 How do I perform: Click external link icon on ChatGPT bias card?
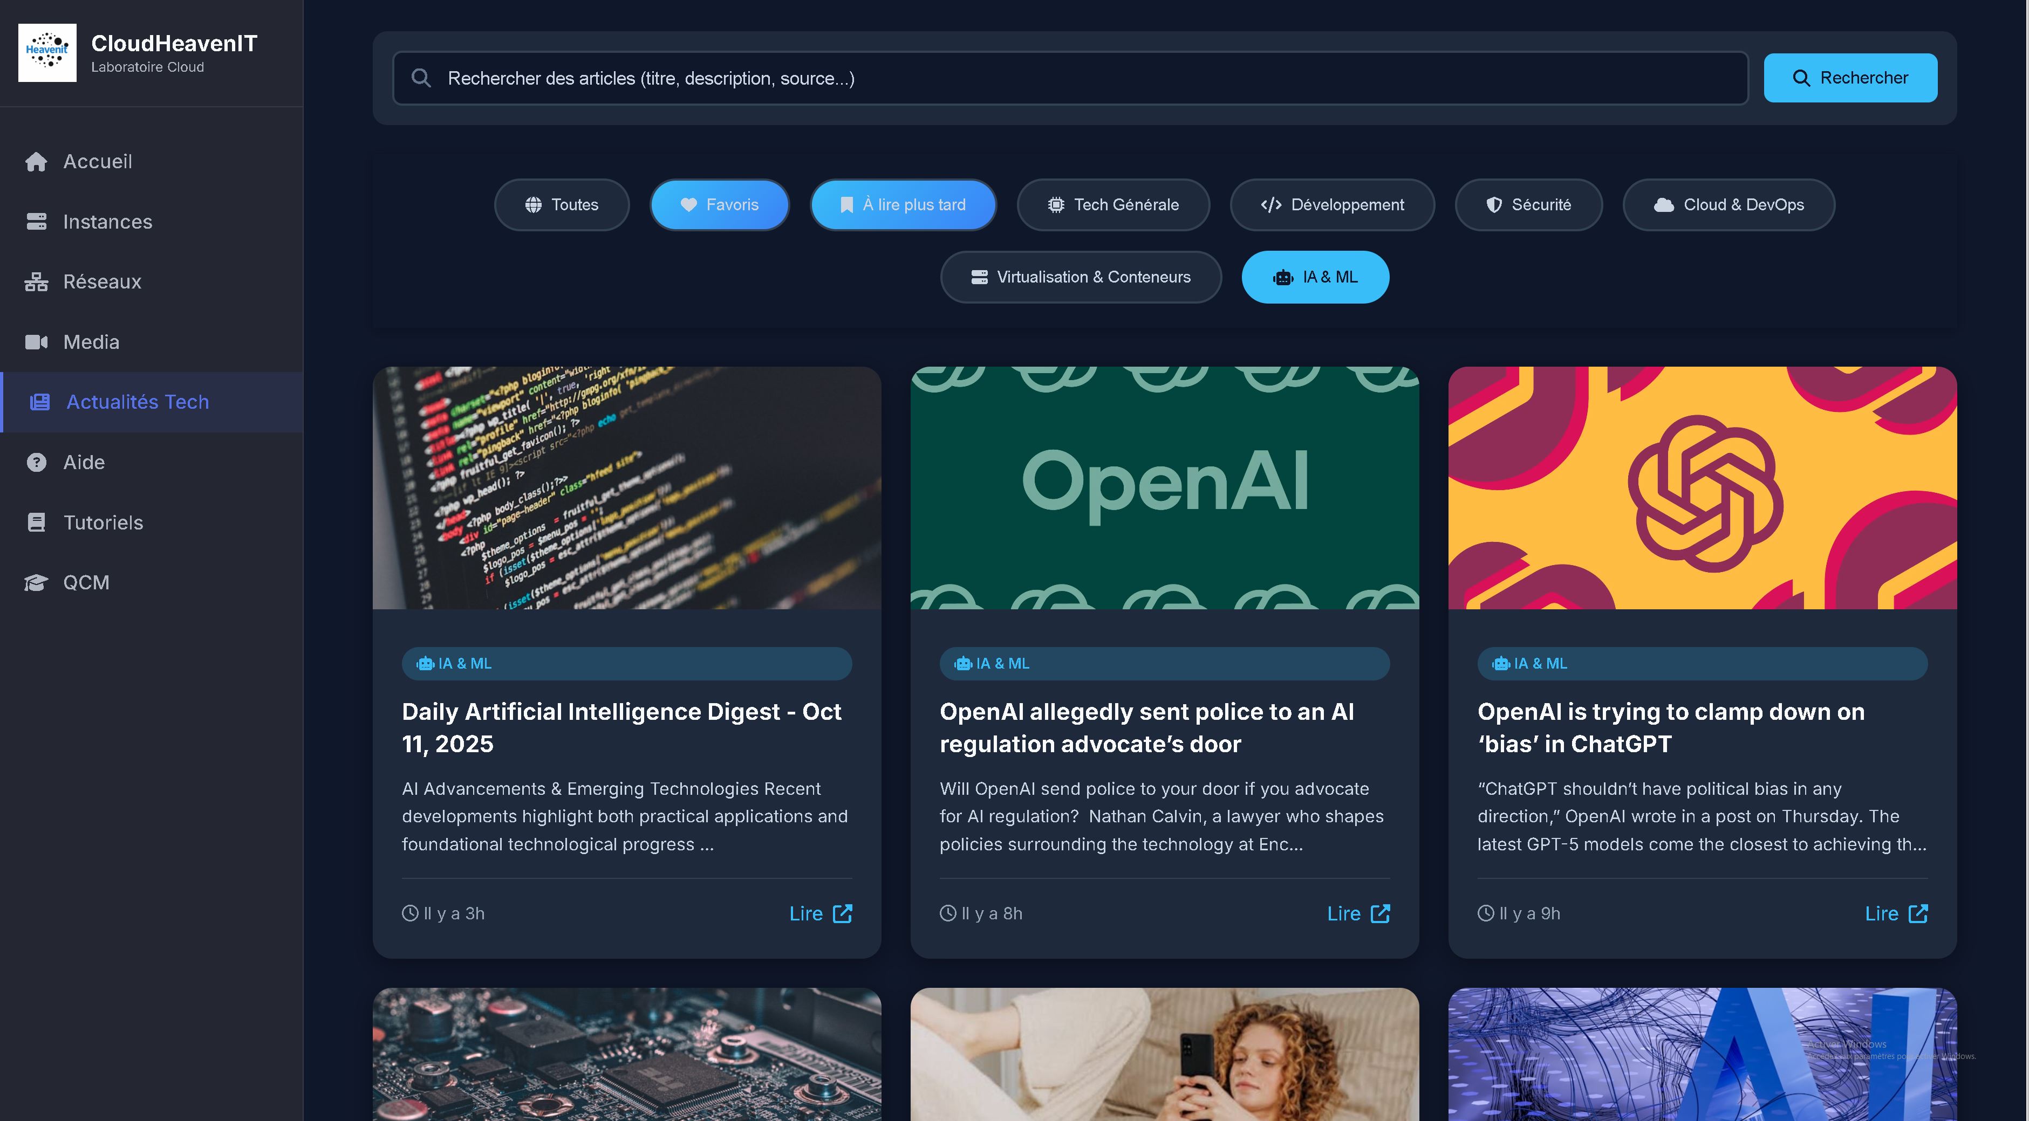coord(1919,913)
